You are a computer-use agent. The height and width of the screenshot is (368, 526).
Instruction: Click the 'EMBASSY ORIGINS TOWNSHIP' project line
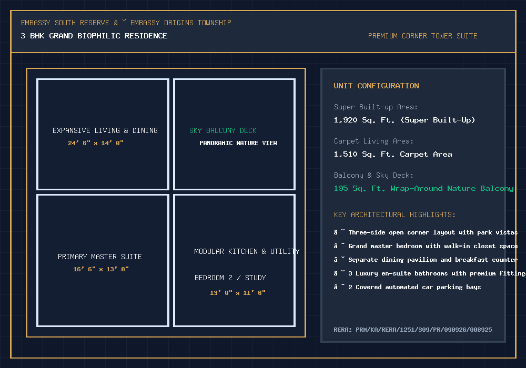181,23
